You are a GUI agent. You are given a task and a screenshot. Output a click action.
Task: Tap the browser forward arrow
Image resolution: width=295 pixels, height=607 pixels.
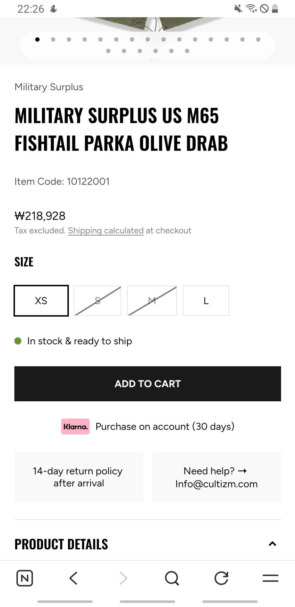pos(123,578)
